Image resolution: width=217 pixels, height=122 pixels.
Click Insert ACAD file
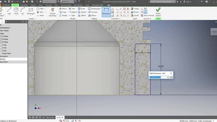[x=135, y=16]
